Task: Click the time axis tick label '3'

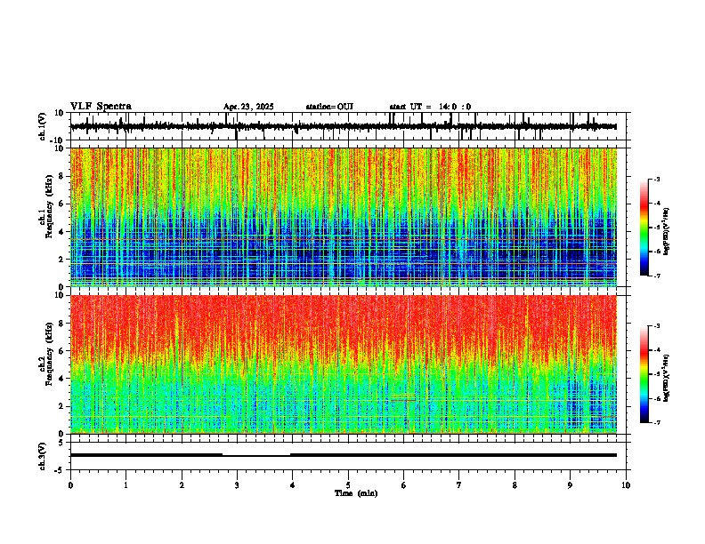Action: (237, 485)
